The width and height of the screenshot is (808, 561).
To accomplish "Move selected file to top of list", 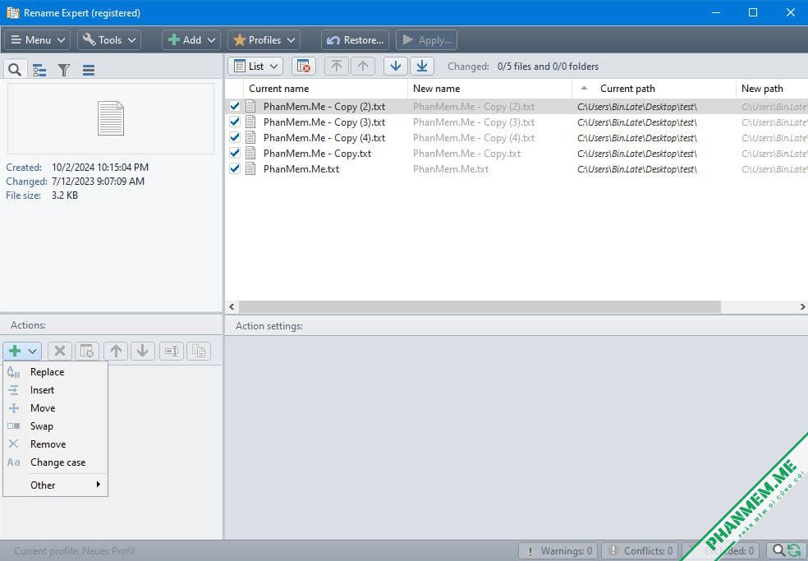I will coord(337,66).
